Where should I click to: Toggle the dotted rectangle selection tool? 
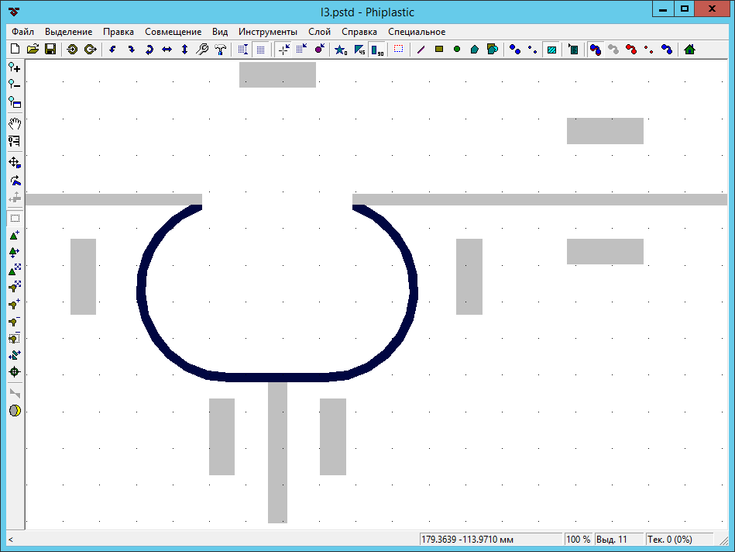[x=15, y=219]
